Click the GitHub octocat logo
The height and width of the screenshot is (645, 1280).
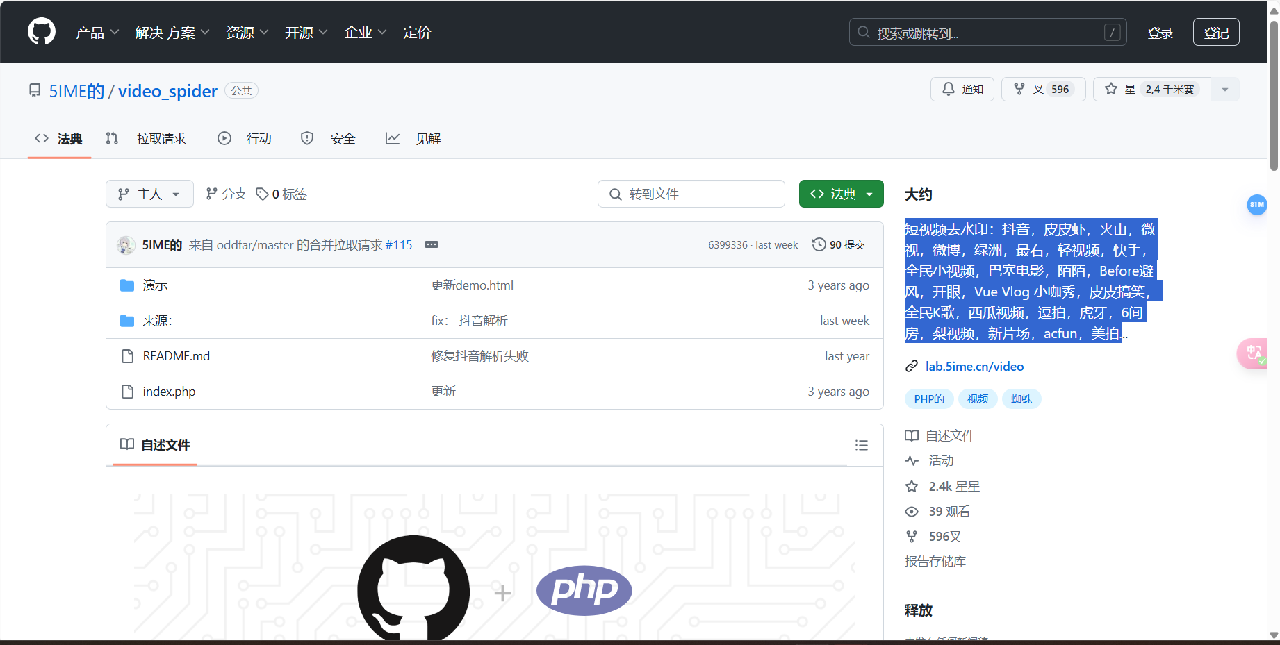[x=41, y=31]
